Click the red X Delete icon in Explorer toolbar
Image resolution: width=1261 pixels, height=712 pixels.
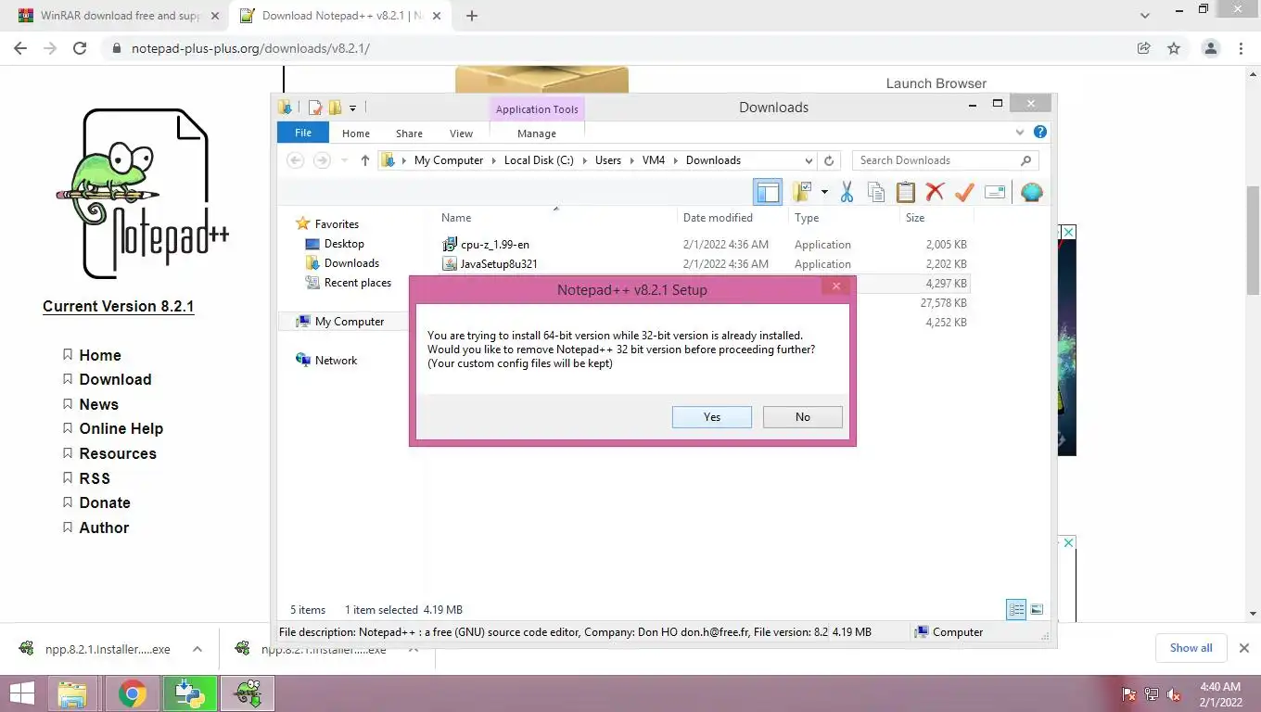click(x=935, y=192)
